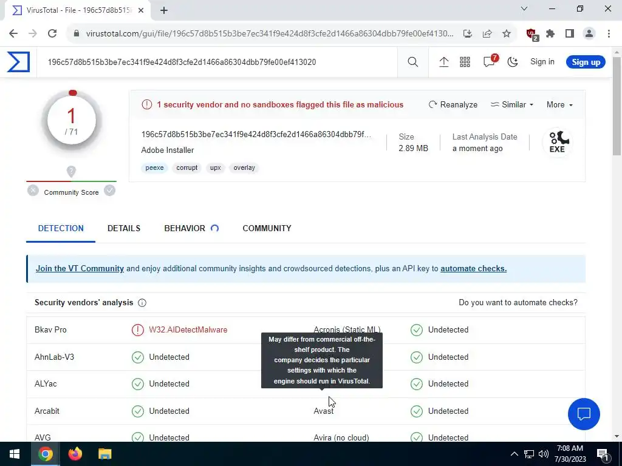Bookmark this page with star icon
Image resolution: width=622 pixels, height=466 pixels.
(x=507, y=33)
